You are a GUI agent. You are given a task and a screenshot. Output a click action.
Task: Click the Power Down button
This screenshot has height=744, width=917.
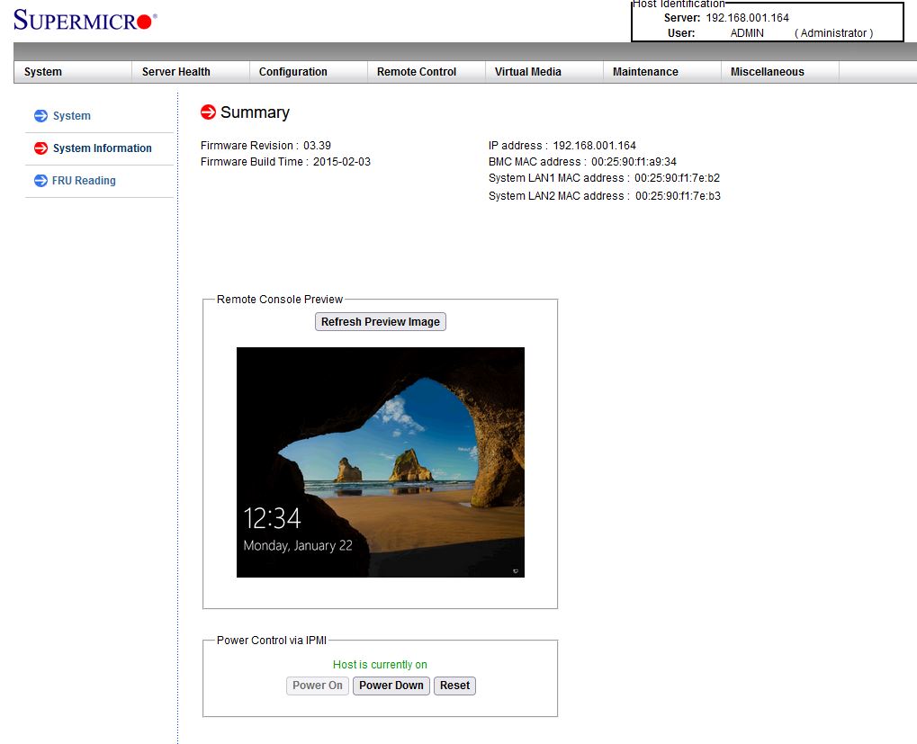[391, 686]
